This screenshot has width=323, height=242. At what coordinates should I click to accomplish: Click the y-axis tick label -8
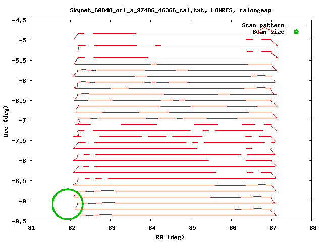(x=22, y=161)
